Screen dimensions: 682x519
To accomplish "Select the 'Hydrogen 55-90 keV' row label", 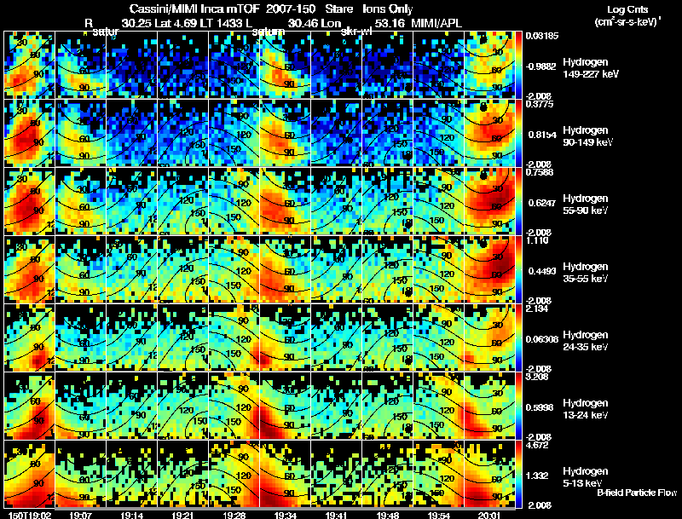I will tap(586, 205).
